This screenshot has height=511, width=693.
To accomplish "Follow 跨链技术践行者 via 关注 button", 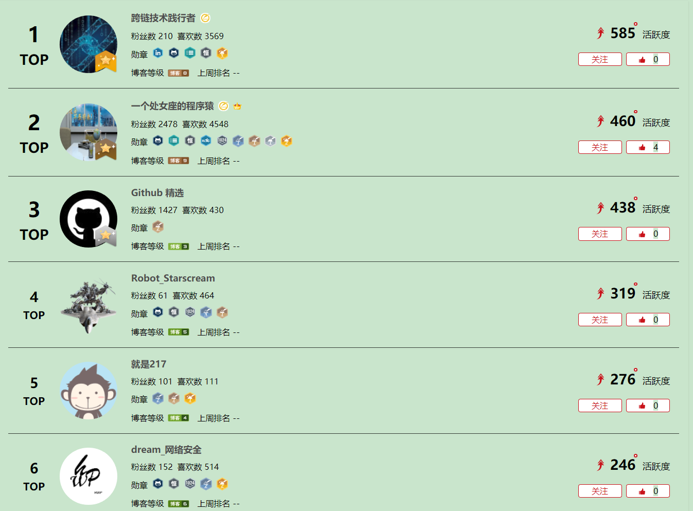I will [x=600, y=59].
